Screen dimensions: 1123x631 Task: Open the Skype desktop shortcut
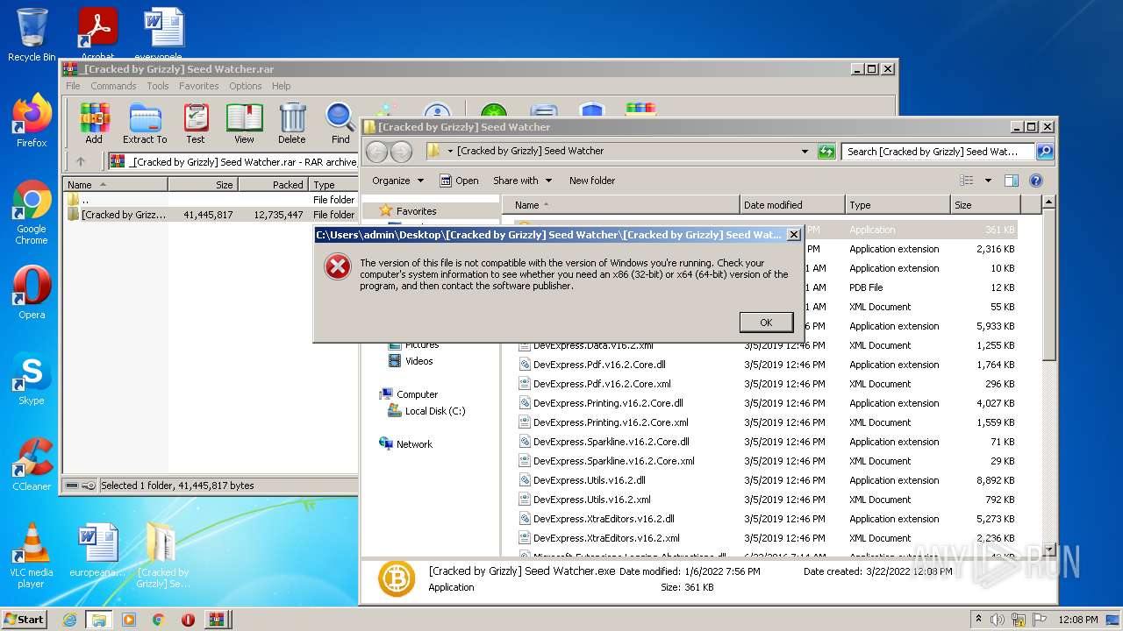(32, 379)
